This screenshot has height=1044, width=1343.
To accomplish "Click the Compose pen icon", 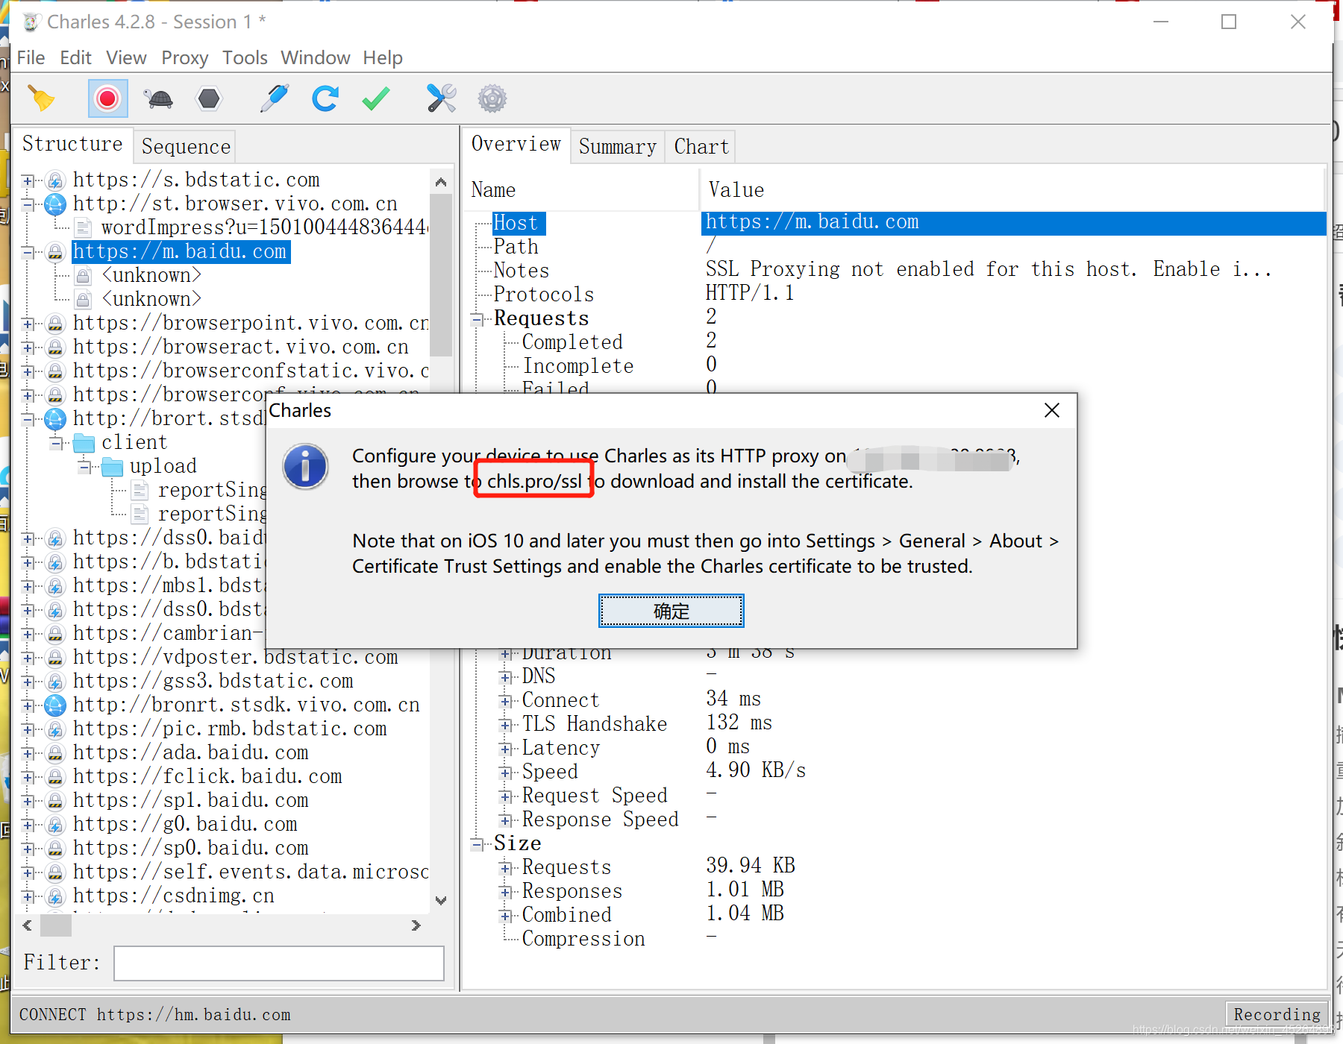I will 274,98.
